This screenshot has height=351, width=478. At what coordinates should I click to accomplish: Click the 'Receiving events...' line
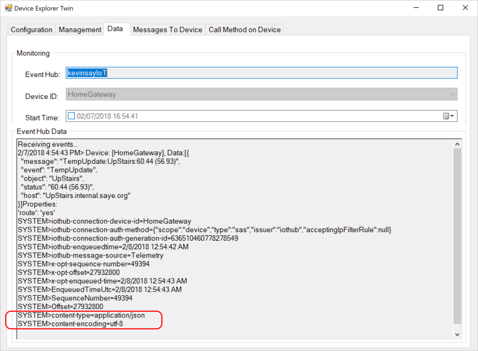48,144
